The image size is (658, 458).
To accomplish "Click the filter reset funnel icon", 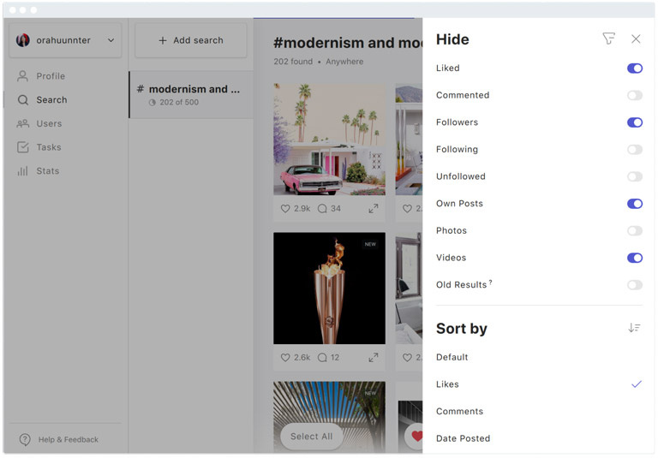I will tap(608, 39).
